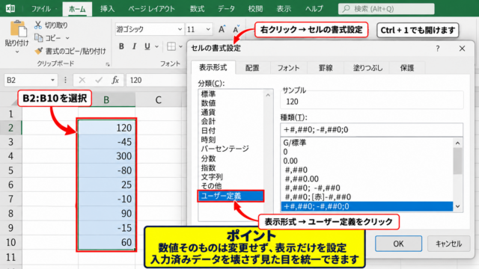The width and height of the screenshot is (479, 269).
Task: Open the フォント tab in dialog
Action: point(288,68)
